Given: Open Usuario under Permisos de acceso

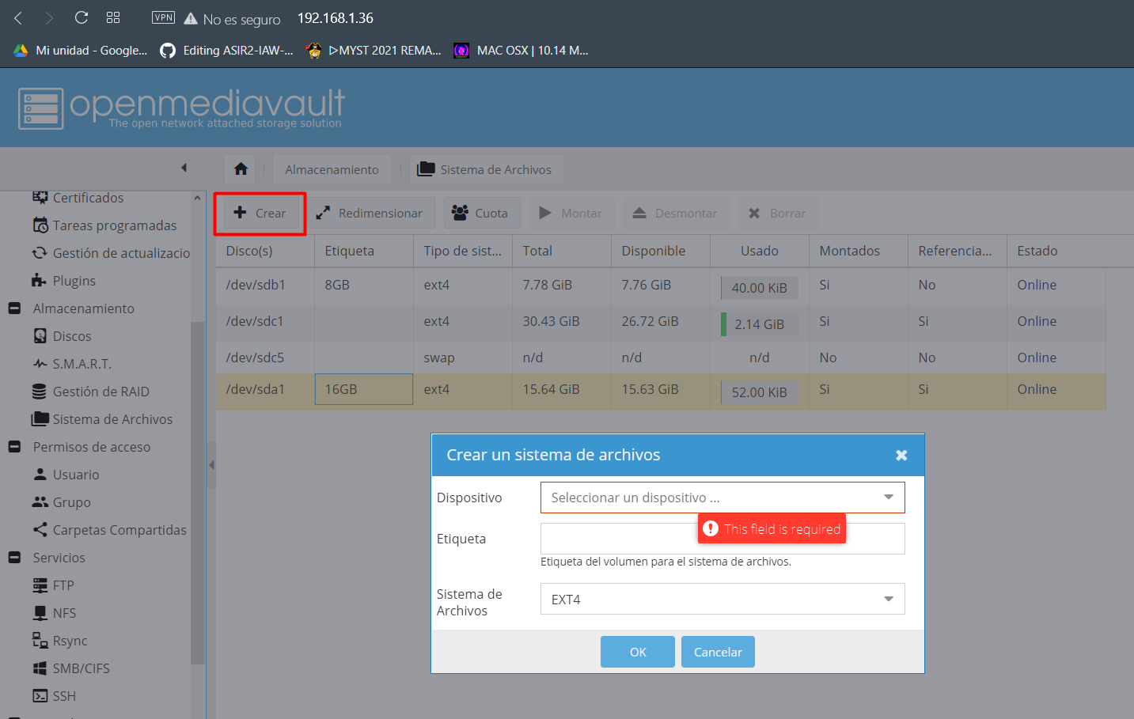Looking at the screenshot, I should click(x=76, y=475).
